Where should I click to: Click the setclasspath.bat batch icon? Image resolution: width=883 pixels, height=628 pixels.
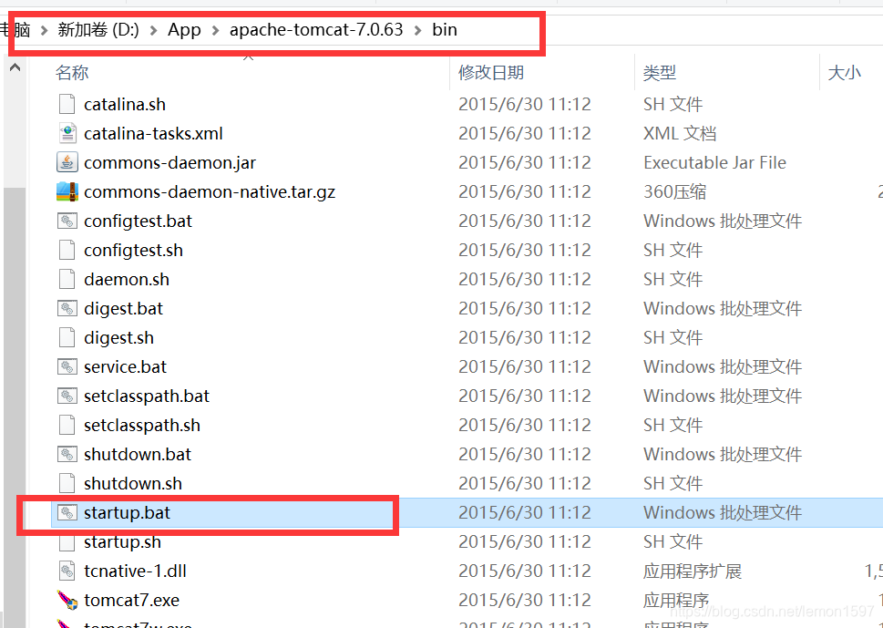[67, 396]
